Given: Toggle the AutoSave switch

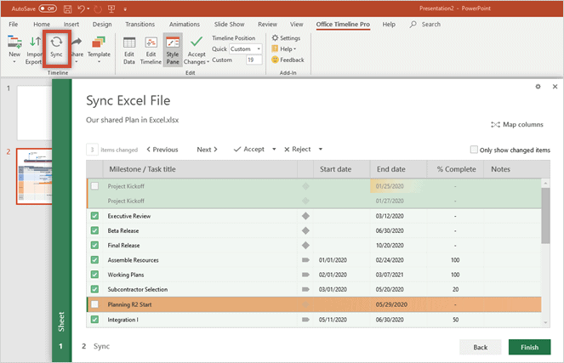Looking at the screenshot, I should tap(48, 9).
